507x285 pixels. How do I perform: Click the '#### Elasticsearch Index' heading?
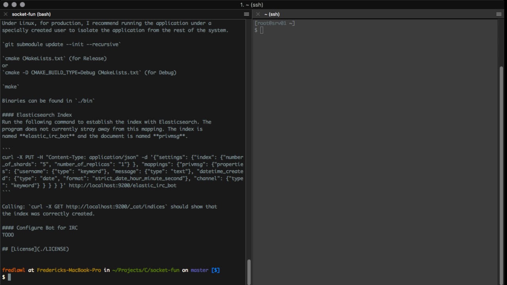(37, 115)
